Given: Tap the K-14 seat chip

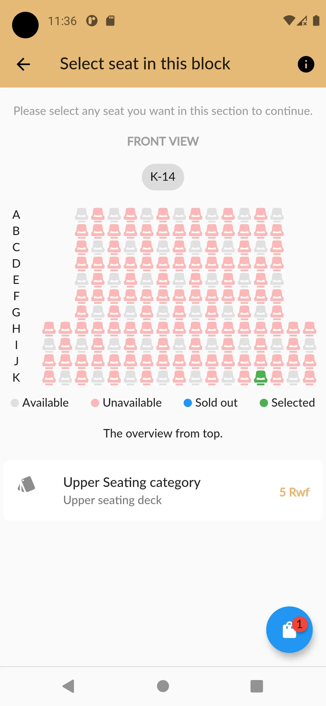Looking at the screenshot, I should (x=163, y=177).
